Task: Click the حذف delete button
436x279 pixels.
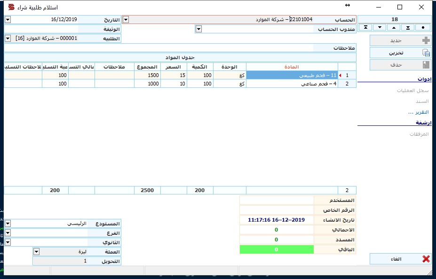Action: click(x=400, y=65)
